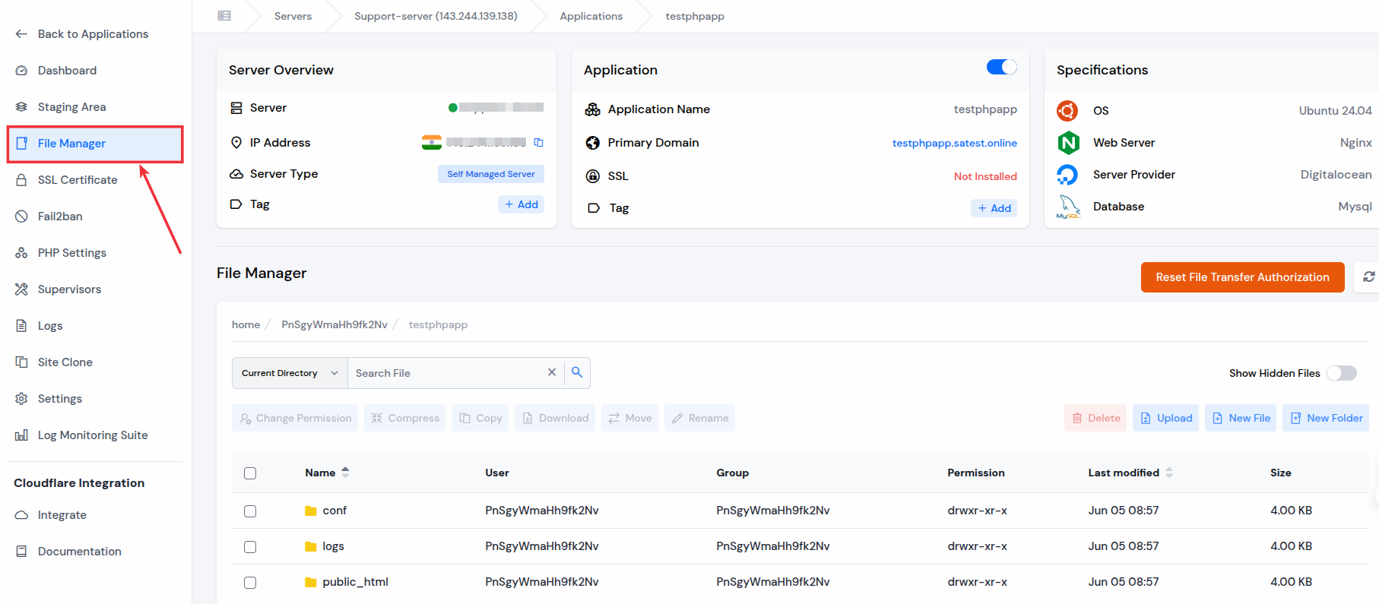Click the Settings gear icon in sidebar

tap(21, 399)
